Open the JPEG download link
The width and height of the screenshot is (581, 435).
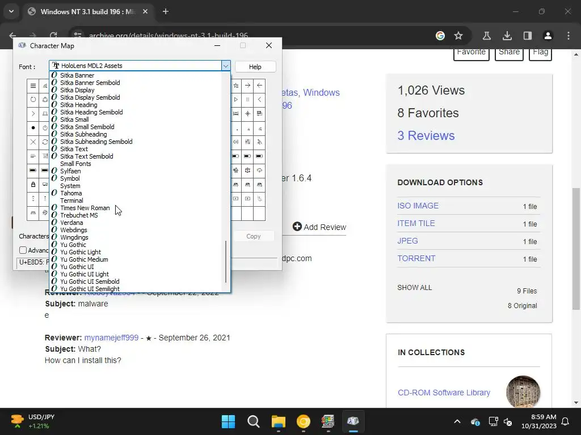pos(407,241)
